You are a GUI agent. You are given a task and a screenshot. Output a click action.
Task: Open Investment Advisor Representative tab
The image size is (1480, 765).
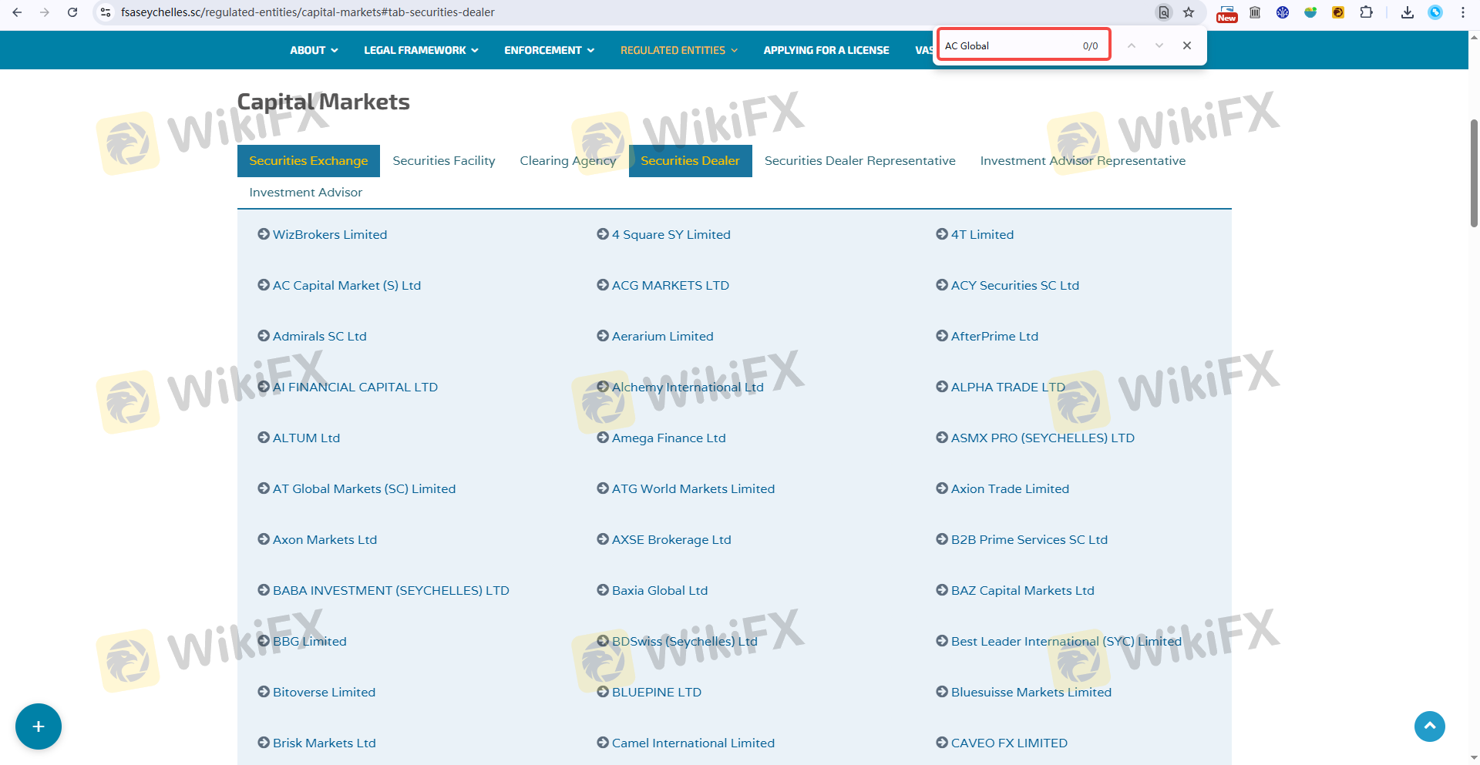coord(1083,161)
